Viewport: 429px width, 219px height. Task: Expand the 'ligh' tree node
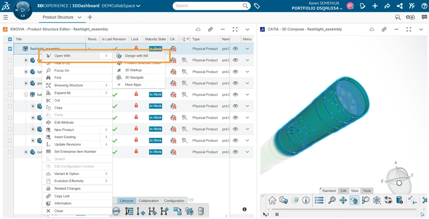point(26,71)
